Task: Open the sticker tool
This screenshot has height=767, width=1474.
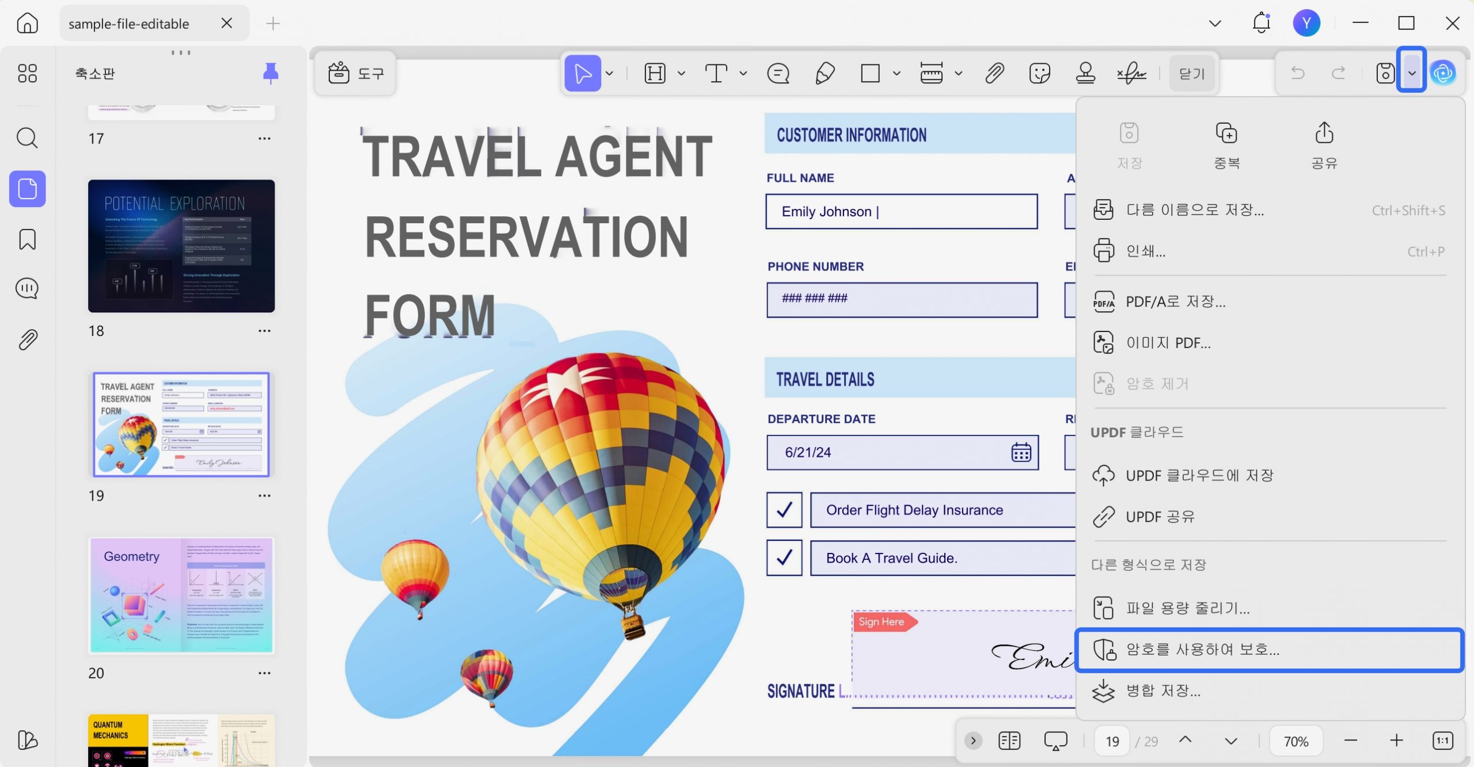Action: (1039, 74)
